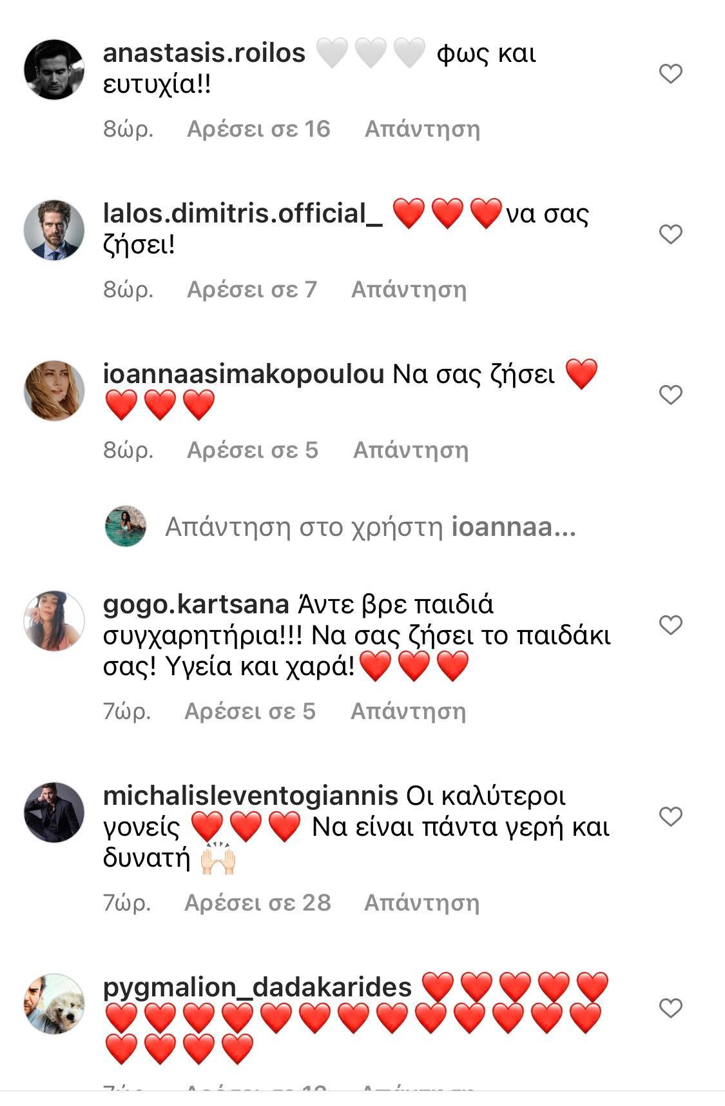The image size is (725, 1106).
Task: Tap heart on ioannaasimakopoulou's comment
Action: pyautogui.click(x=670, y=394)
